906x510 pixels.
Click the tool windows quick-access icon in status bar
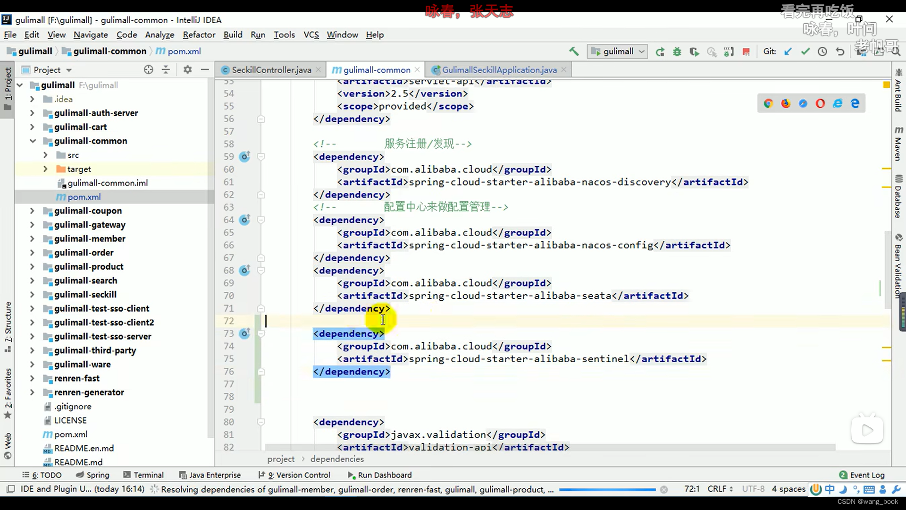tap(11, 489)
